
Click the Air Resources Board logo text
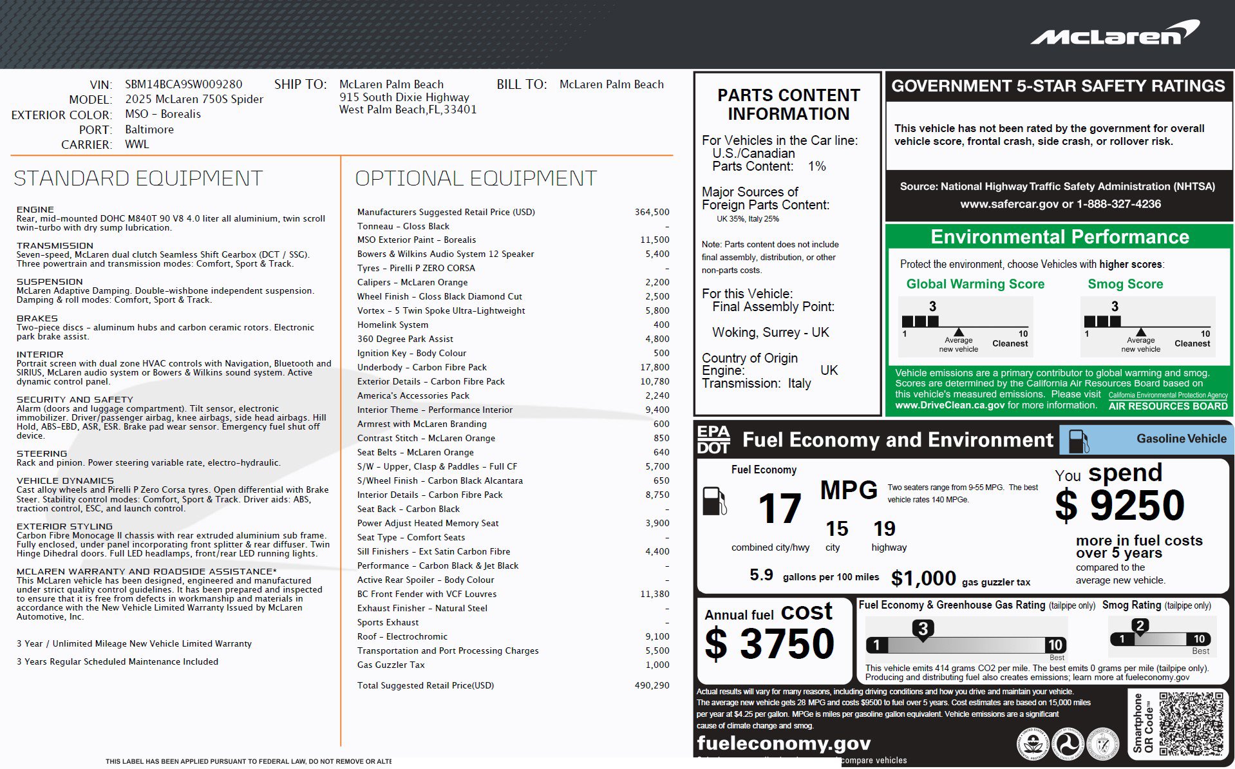coord(1167,406)
